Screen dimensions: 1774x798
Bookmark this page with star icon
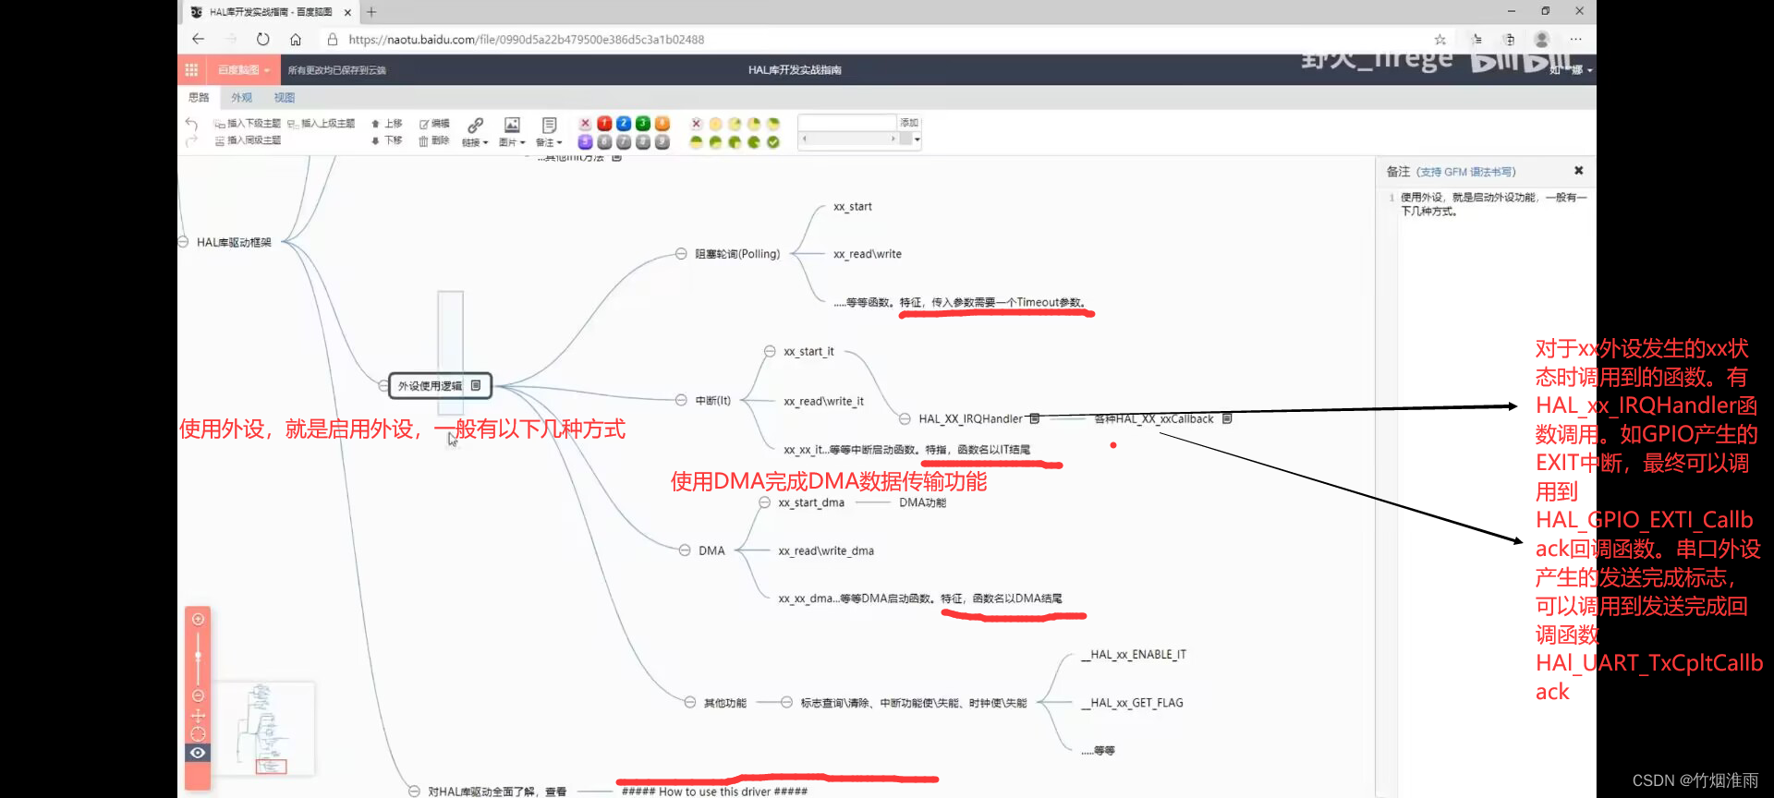1440,40
